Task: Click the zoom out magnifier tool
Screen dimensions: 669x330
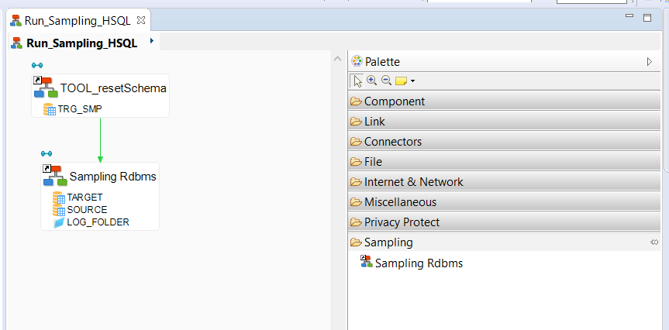Action: [387, 80]
